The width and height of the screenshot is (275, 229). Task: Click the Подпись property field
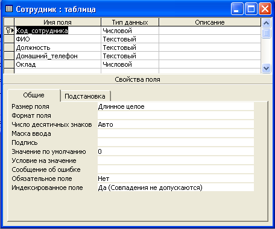pos(175,142)
